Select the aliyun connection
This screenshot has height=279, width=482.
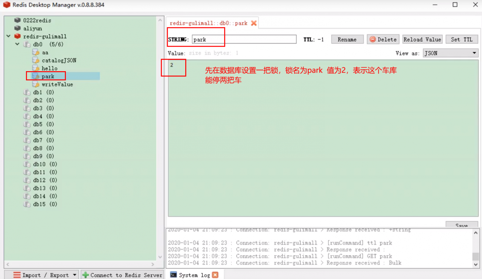[x=32, y=28]
